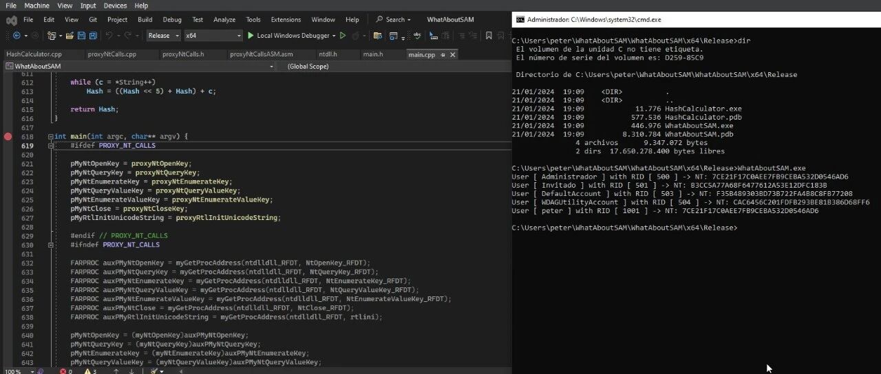Switch to the proxyNtCalls.cpp tab
This screenshot has width=881, height=374.
pyautogui.click(x=112, y=54)
